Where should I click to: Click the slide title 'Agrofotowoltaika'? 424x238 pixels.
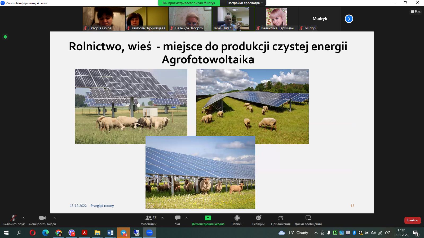coord(208,59)
